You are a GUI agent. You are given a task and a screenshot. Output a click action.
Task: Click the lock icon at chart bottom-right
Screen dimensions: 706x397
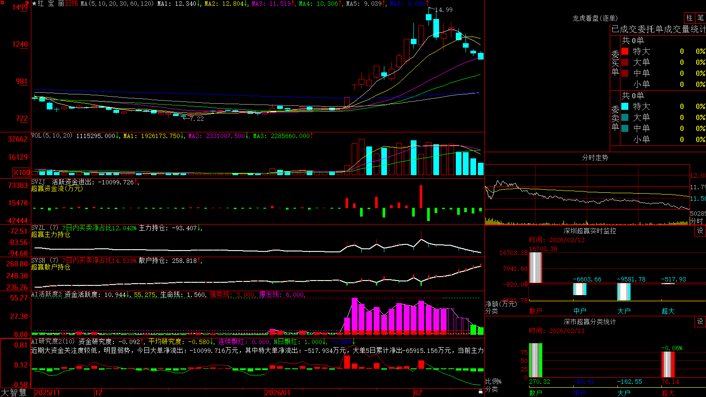pyautogui.click(x=481, y=391)
